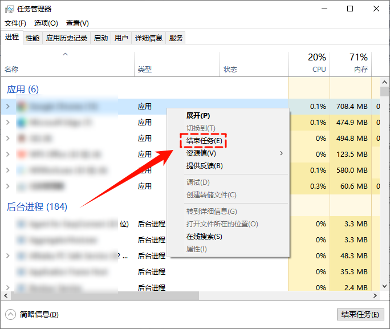Click the horizontal scrollbar thumb
The image size is (390, 329).
[x=105, y=295]
